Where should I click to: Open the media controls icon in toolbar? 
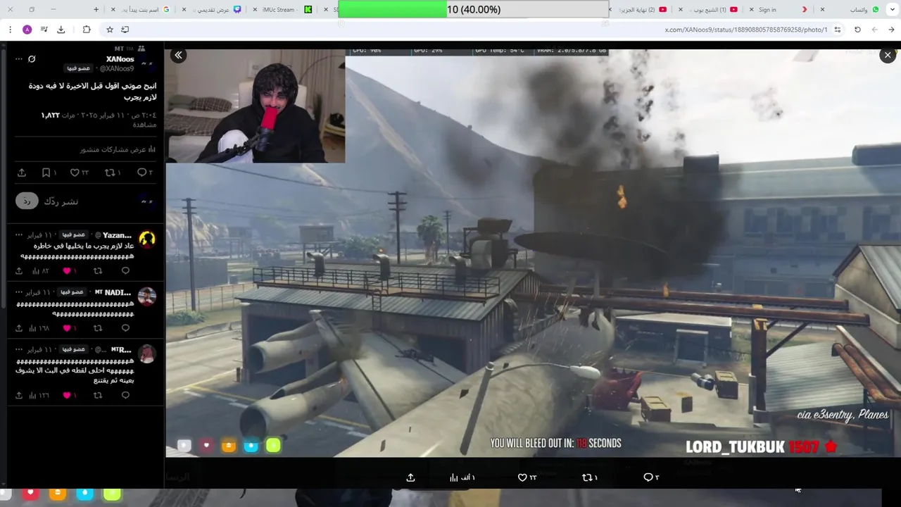(x=44, y=30)
